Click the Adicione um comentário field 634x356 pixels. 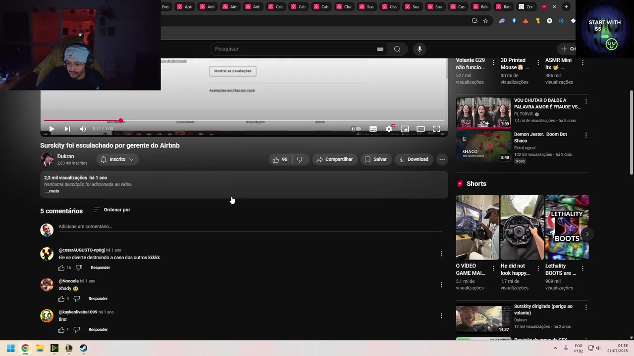click(250, 226)
